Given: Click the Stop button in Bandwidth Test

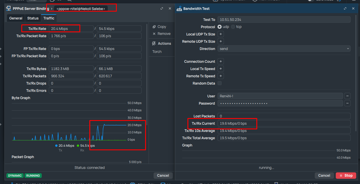Looking at the screenshot, I should pyautogui.click(x=346, y=176).
